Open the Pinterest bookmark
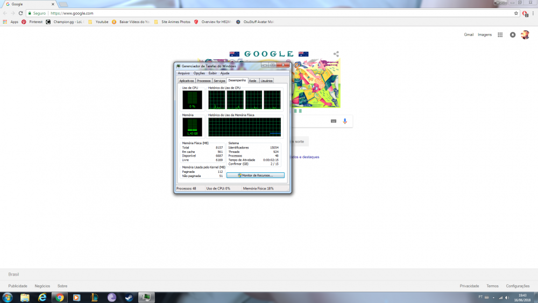The height and width of the screenshot is (303, 538). point(32,22)
